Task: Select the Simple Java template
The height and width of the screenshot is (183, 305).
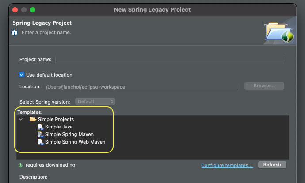Action: (59, 127)
